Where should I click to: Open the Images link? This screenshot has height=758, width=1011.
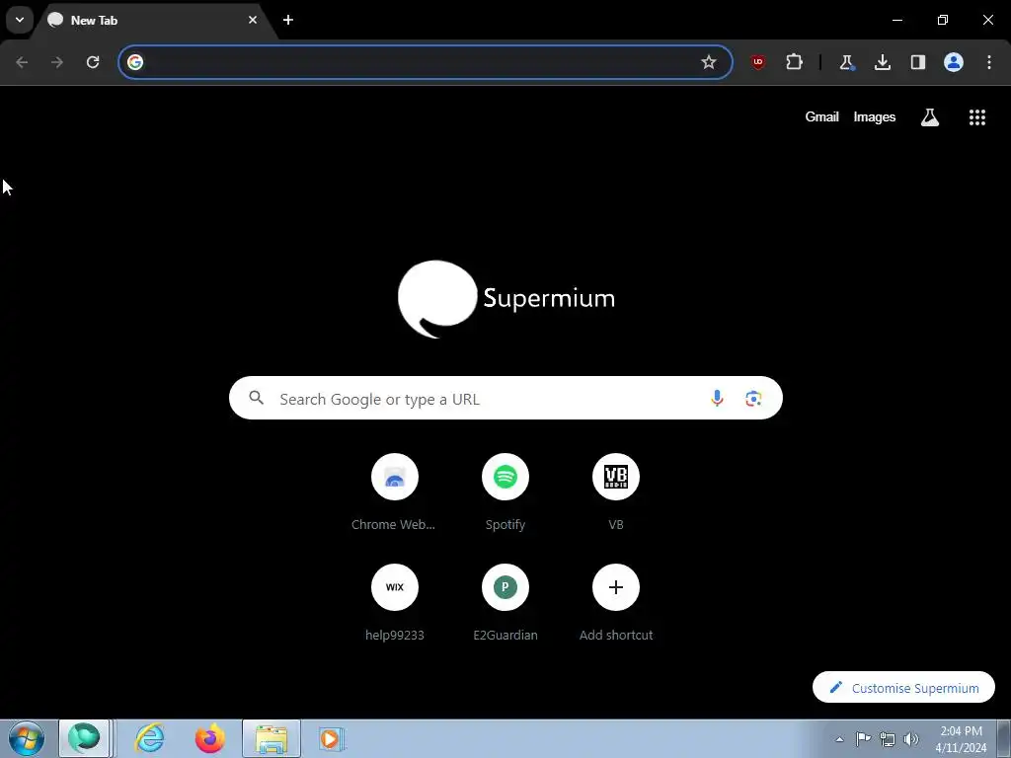tap(875, 116)
